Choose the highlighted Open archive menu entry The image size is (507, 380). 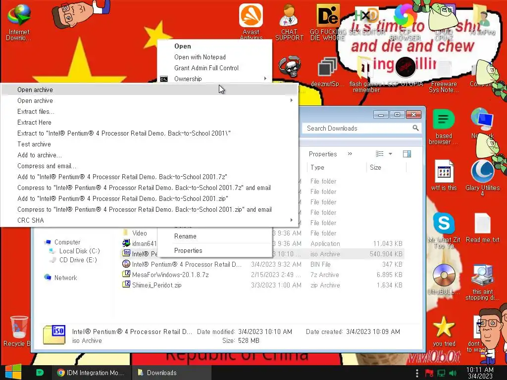150,90
